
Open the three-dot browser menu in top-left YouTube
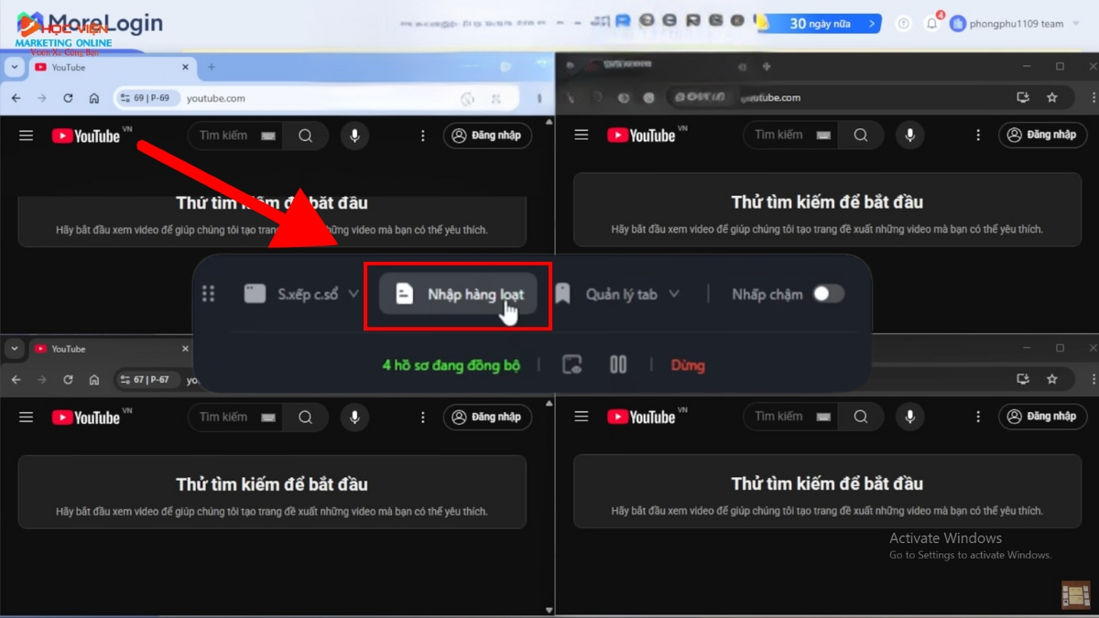tap(422, 135)
